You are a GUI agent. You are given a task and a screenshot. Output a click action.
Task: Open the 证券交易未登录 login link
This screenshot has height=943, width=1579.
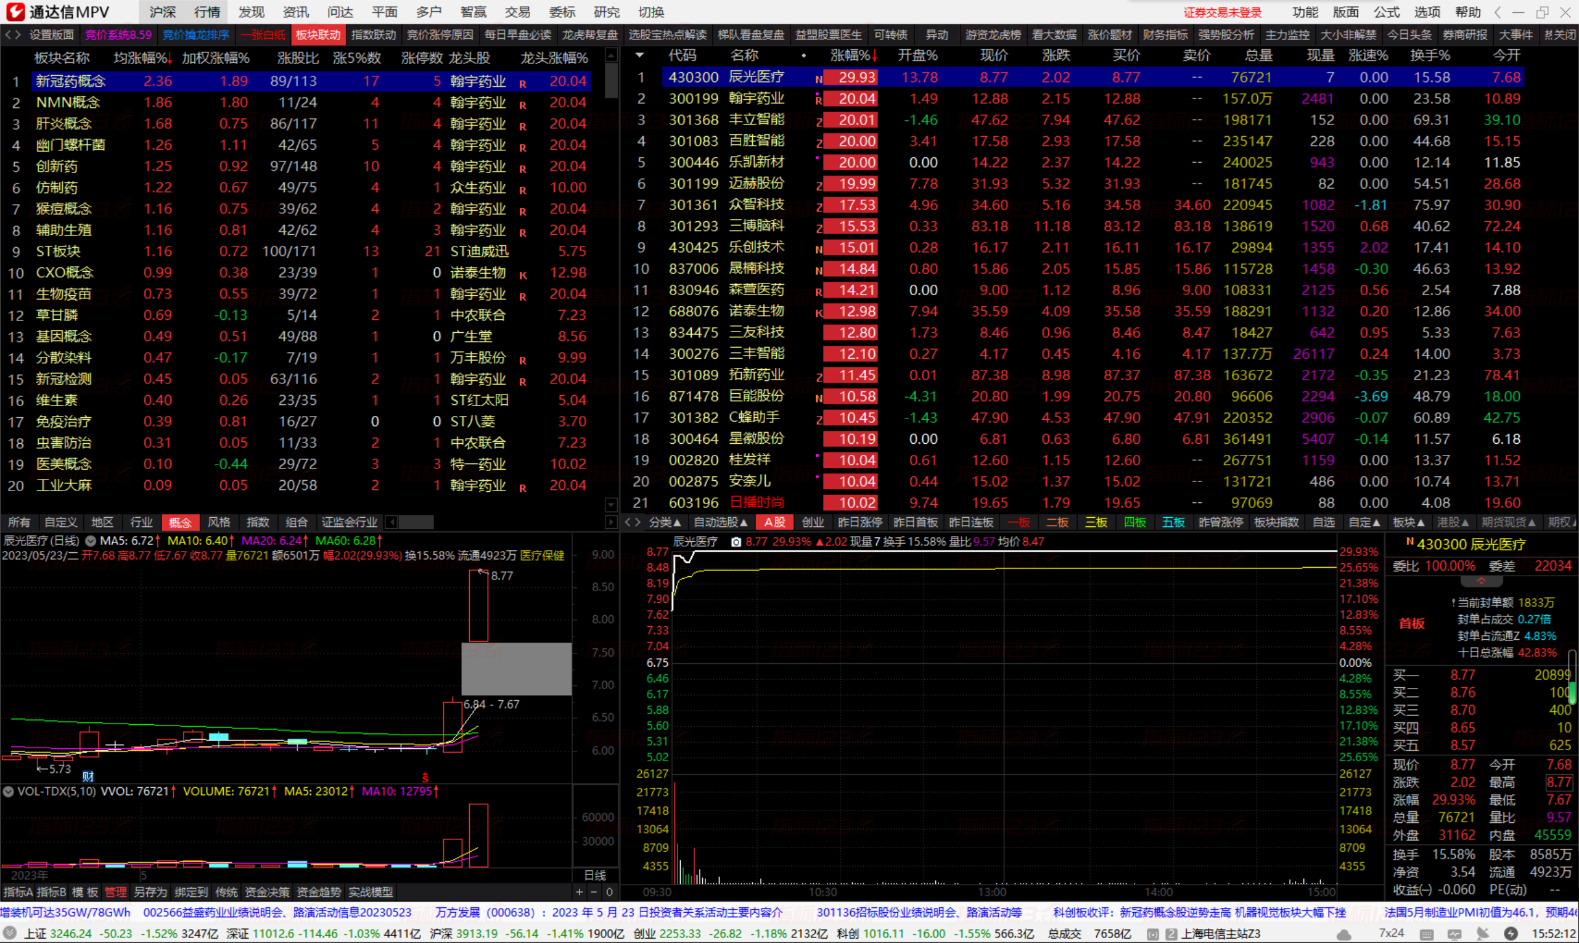(1222, 12)
